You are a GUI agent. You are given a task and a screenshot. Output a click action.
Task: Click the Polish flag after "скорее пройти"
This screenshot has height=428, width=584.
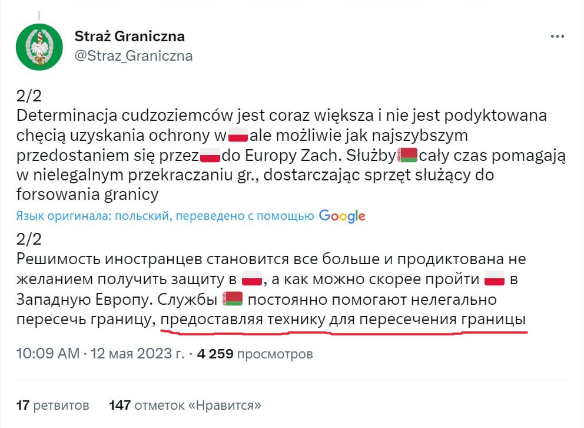coord(495,278)
